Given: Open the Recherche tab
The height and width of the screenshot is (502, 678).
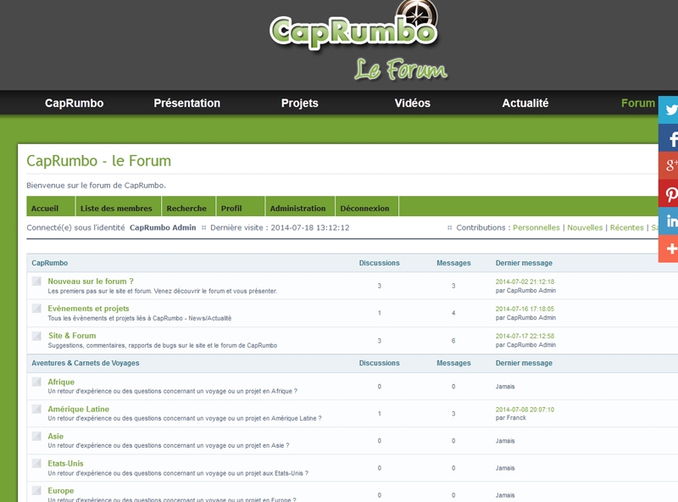Looking at the screenshot, I should point(186,208).
